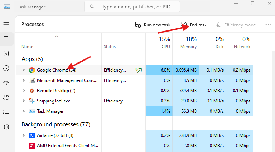Expand the Airtame (32 bit) process group
The height and width of the screenshot is (152, 275).
[x=23, y=135]
